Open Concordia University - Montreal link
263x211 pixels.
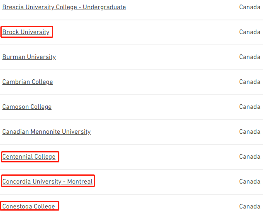coord(47,182)
